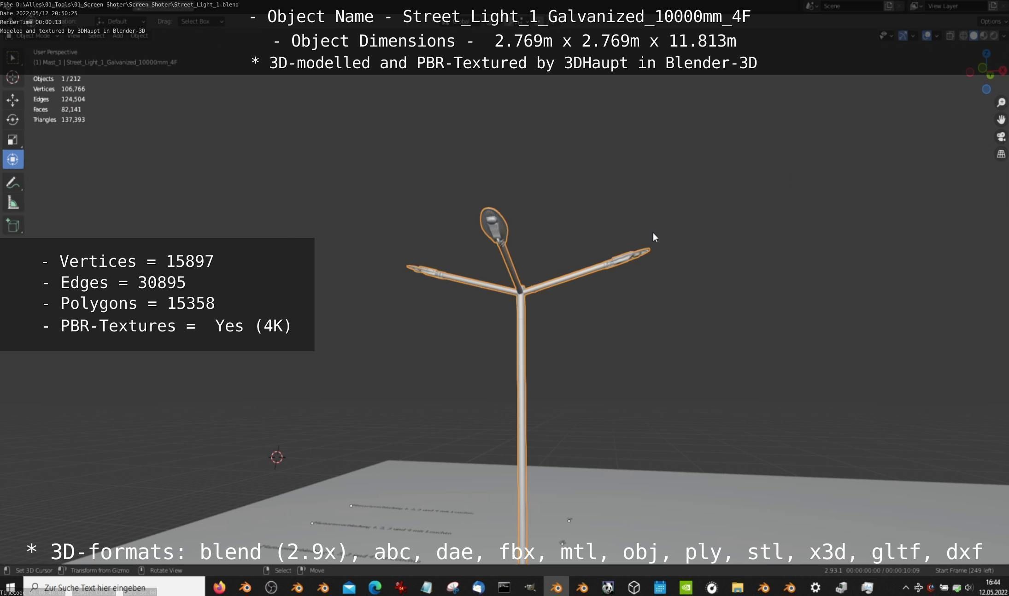Switch perspective/orthographic grid gizmo
Screen dimensions: 1009x596
coord(1001,154)
